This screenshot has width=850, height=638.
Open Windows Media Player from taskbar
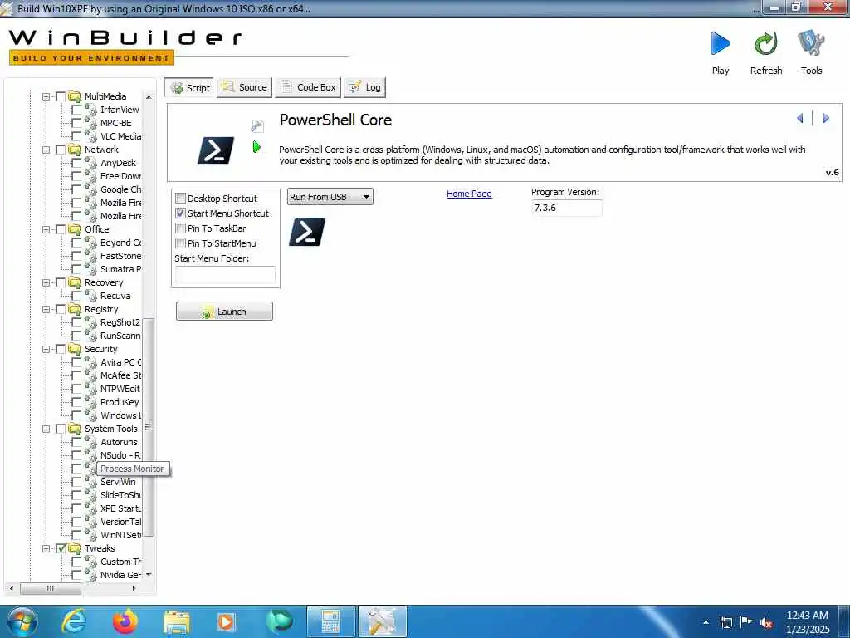227,622
